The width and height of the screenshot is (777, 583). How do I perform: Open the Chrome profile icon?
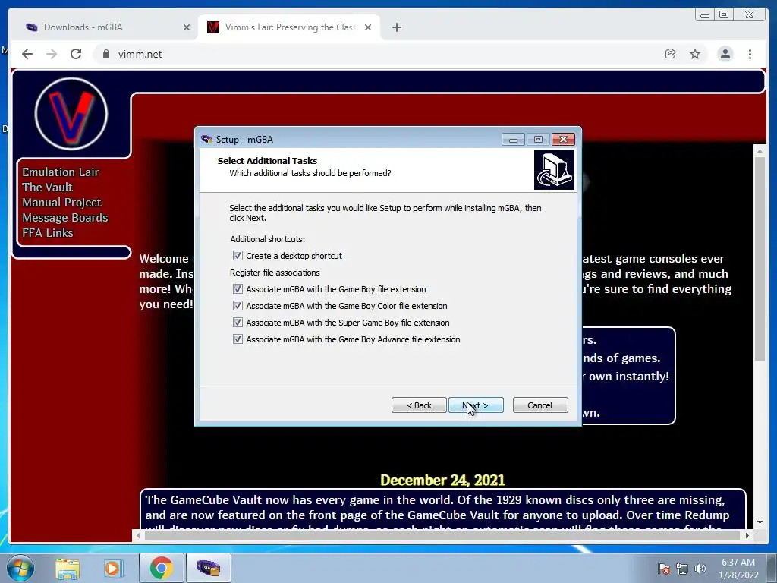[725, 54]
